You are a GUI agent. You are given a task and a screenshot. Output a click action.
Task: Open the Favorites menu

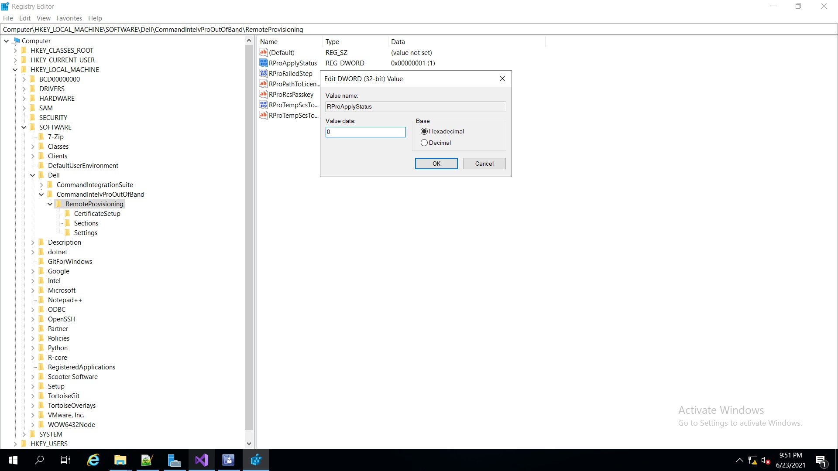[69, 18]
